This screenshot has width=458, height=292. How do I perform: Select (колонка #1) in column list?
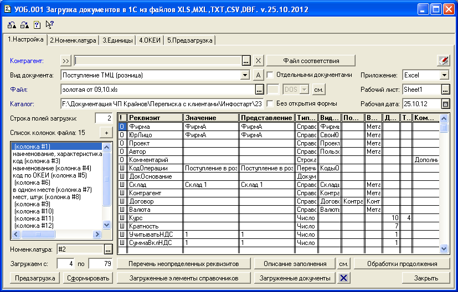coord(56,147)
